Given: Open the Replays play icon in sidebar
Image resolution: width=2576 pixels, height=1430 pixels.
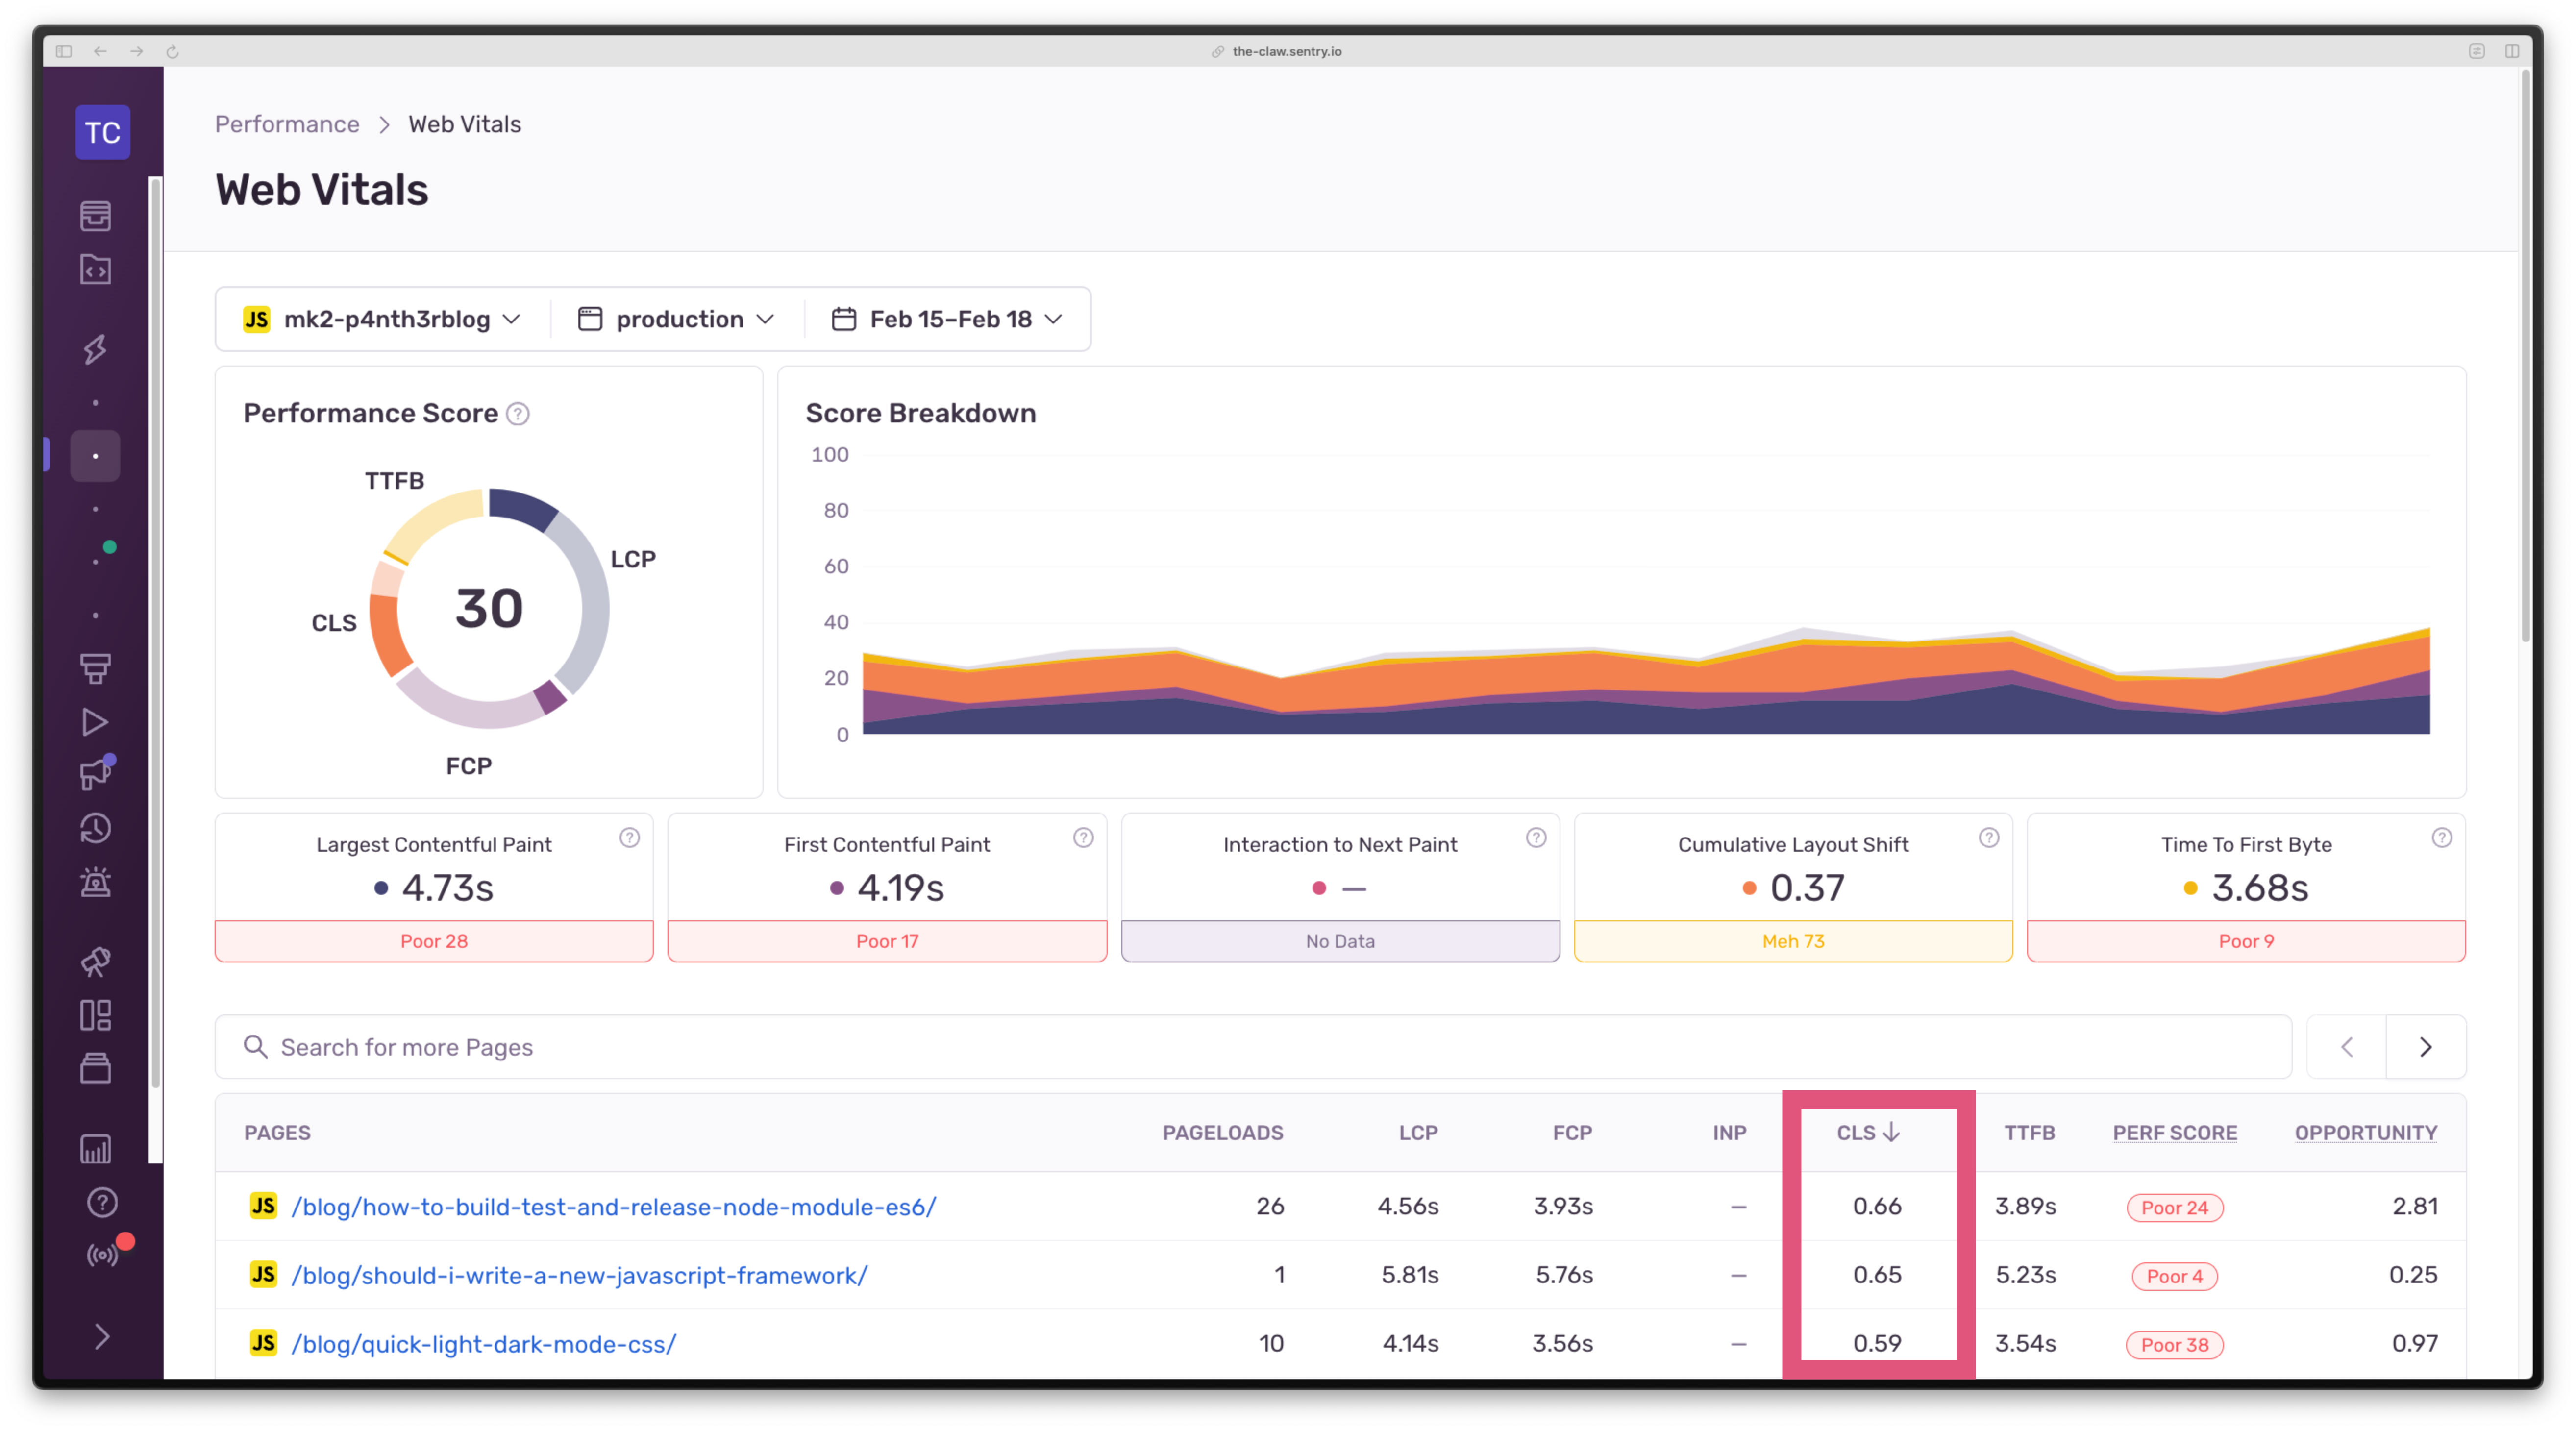Looking at the screenshot, I should pyautogui.click(x=96, y=721).
